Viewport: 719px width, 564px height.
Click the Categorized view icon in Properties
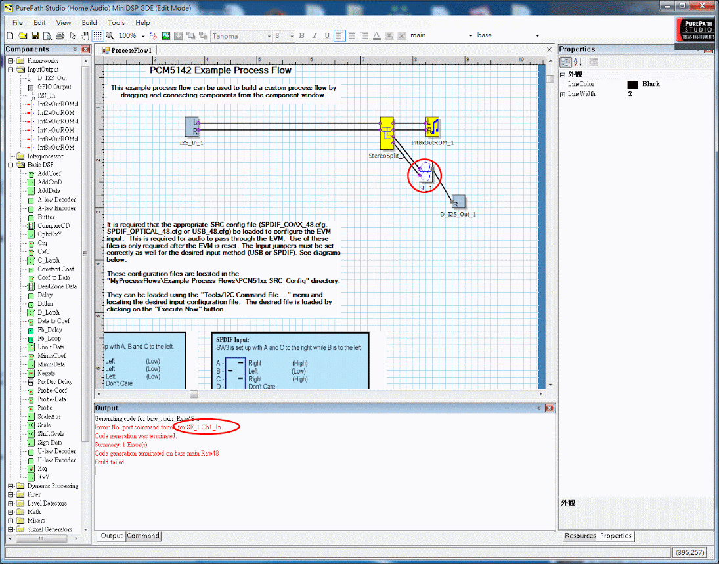point(566,62)
